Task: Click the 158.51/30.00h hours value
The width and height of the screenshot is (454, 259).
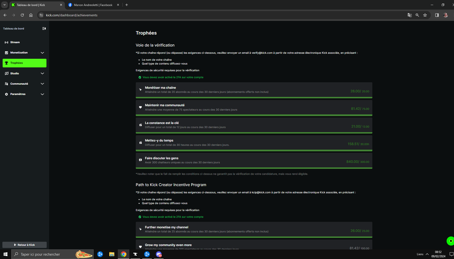Action: [359, 144]
